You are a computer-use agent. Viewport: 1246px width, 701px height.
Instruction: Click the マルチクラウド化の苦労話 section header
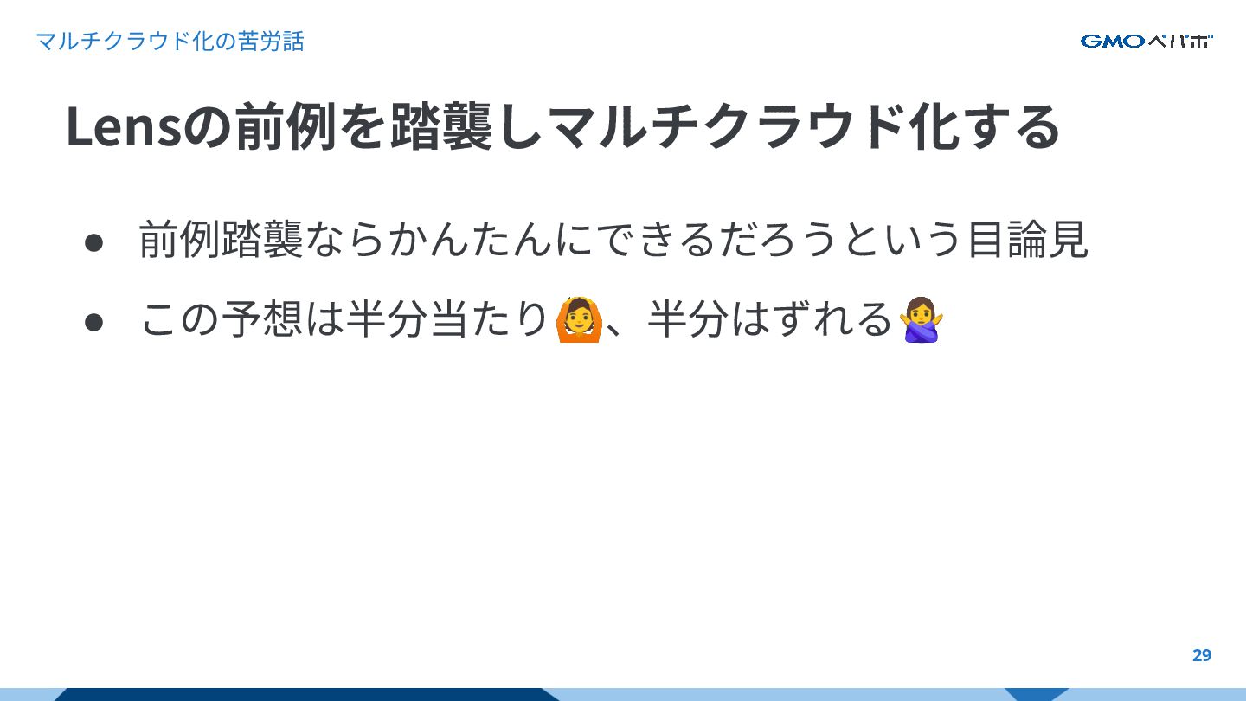coord(170,41)
